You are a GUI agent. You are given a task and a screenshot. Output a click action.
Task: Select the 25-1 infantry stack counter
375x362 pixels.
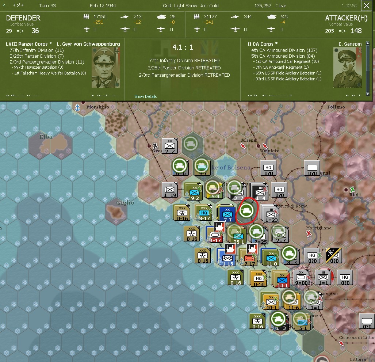pos(238,236)
